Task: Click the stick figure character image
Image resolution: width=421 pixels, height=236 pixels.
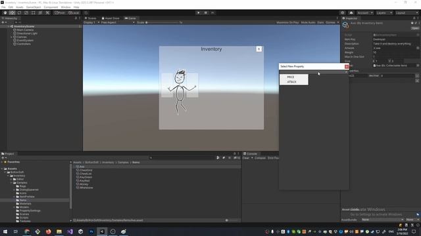Action: pos(182,92)
